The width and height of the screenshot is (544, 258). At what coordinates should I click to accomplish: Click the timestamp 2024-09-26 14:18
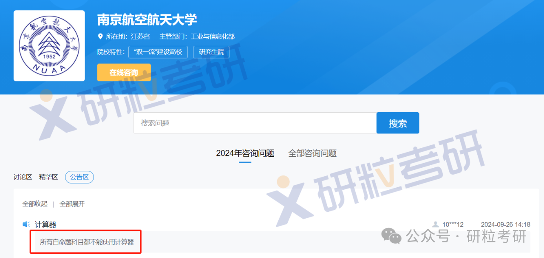point(506,225)
